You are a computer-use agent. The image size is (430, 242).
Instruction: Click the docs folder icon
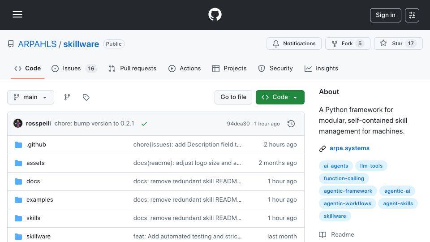click(18, 181)
